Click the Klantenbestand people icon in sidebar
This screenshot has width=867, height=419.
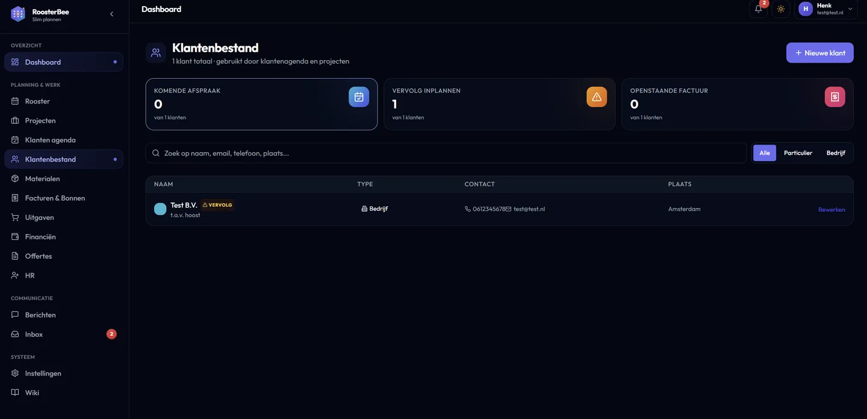(15, 159)
